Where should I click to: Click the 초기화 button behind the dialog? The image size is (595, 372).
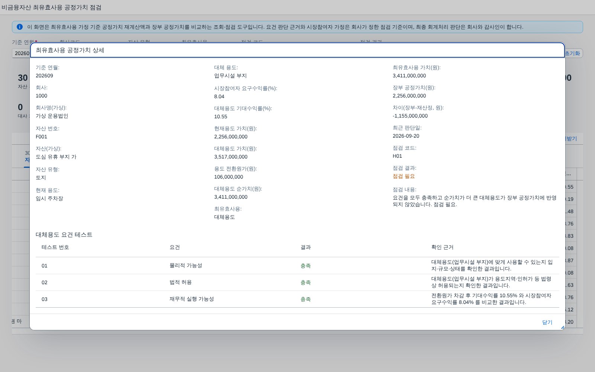click(x=573, y=53)
